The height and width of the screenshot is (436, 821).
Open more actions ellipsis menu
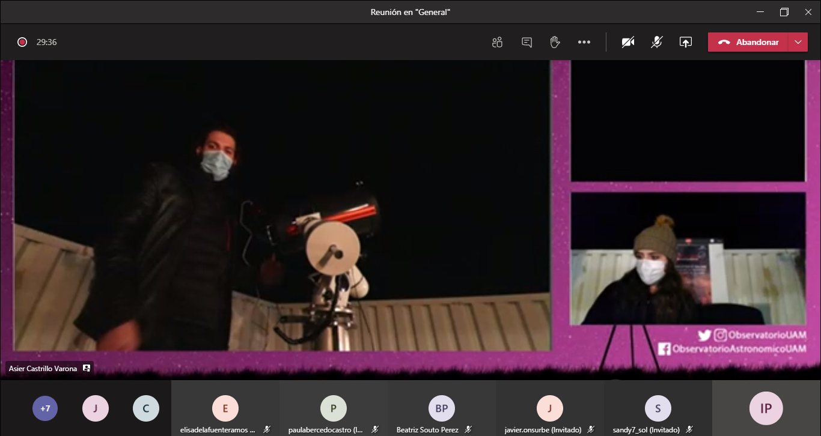[584, 42]
